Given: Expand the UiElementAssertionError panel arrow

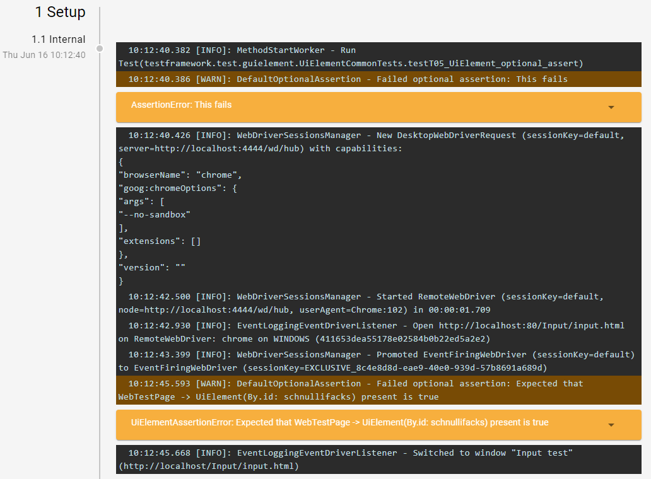Looking at the screenshot, I should pos(611,425).
